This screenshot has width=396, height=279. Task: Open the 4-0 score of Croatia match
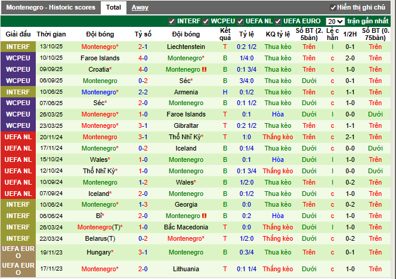point(143,69)
